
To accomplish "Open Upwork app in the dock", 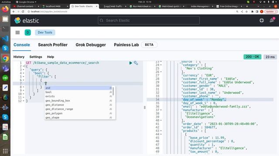I will 5,78.
